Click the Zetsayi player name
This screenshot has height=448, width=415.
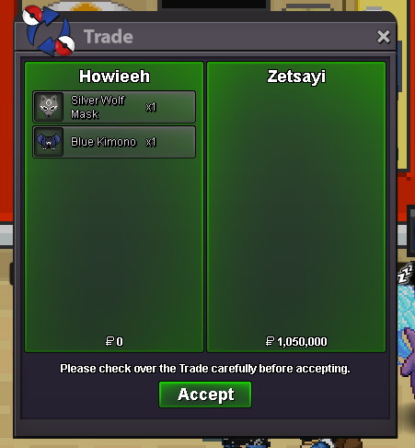pyautogui.click(x=296, y=77)
